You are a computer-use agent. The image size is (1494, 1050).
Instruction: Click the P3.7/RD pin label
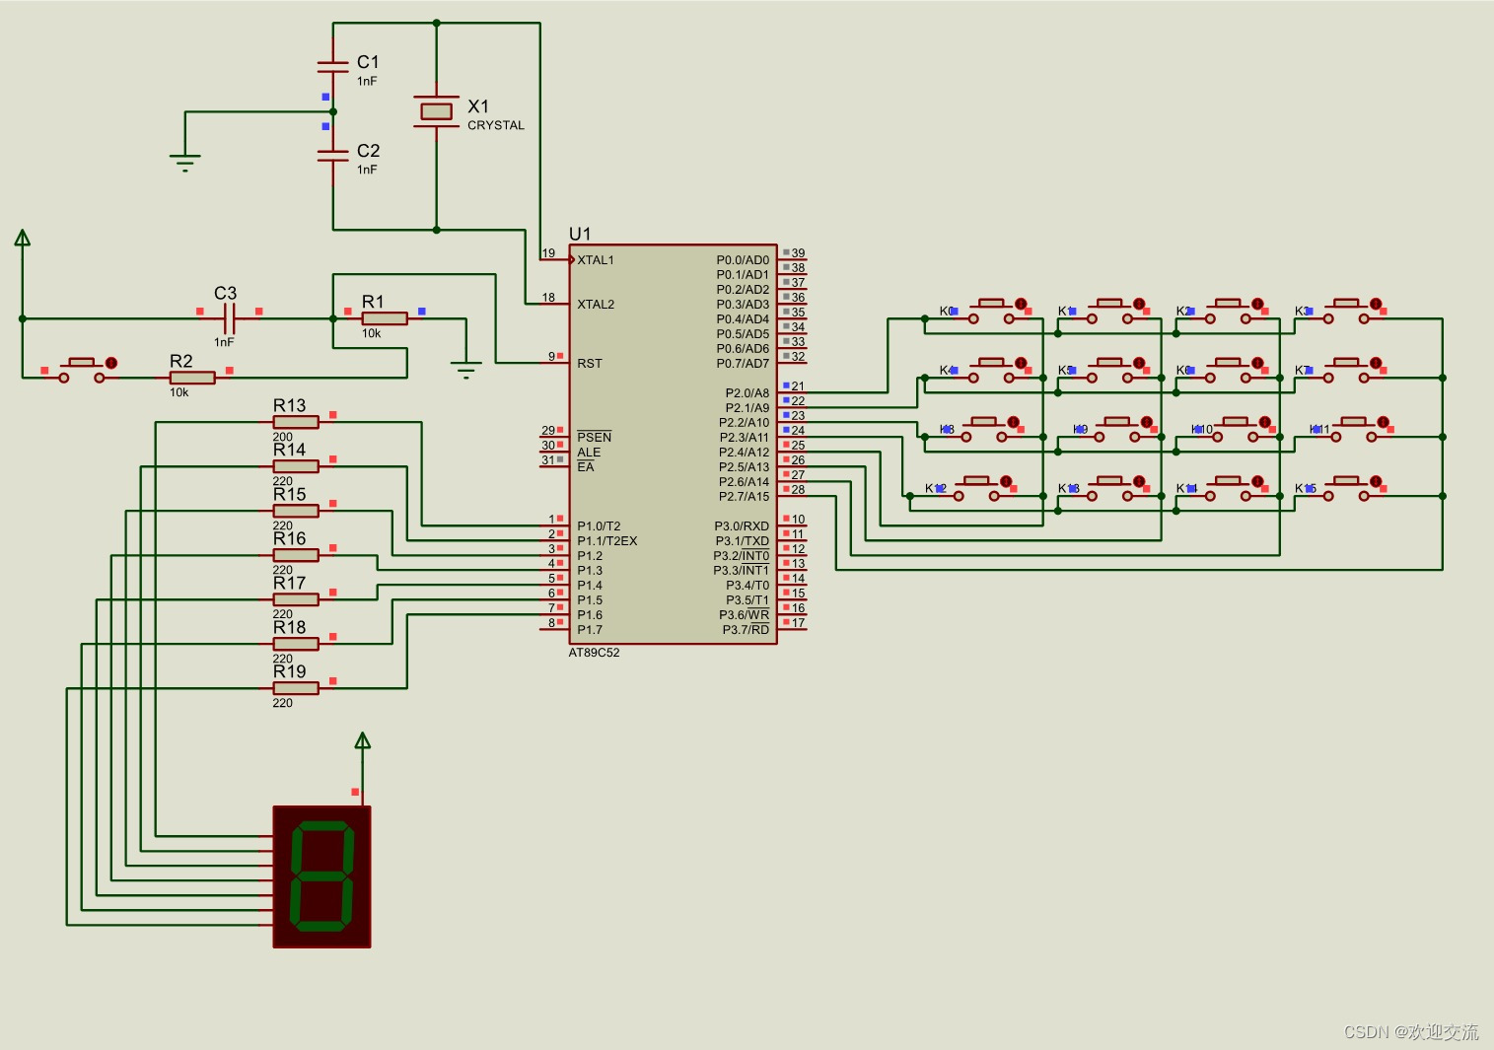point(746,630)
